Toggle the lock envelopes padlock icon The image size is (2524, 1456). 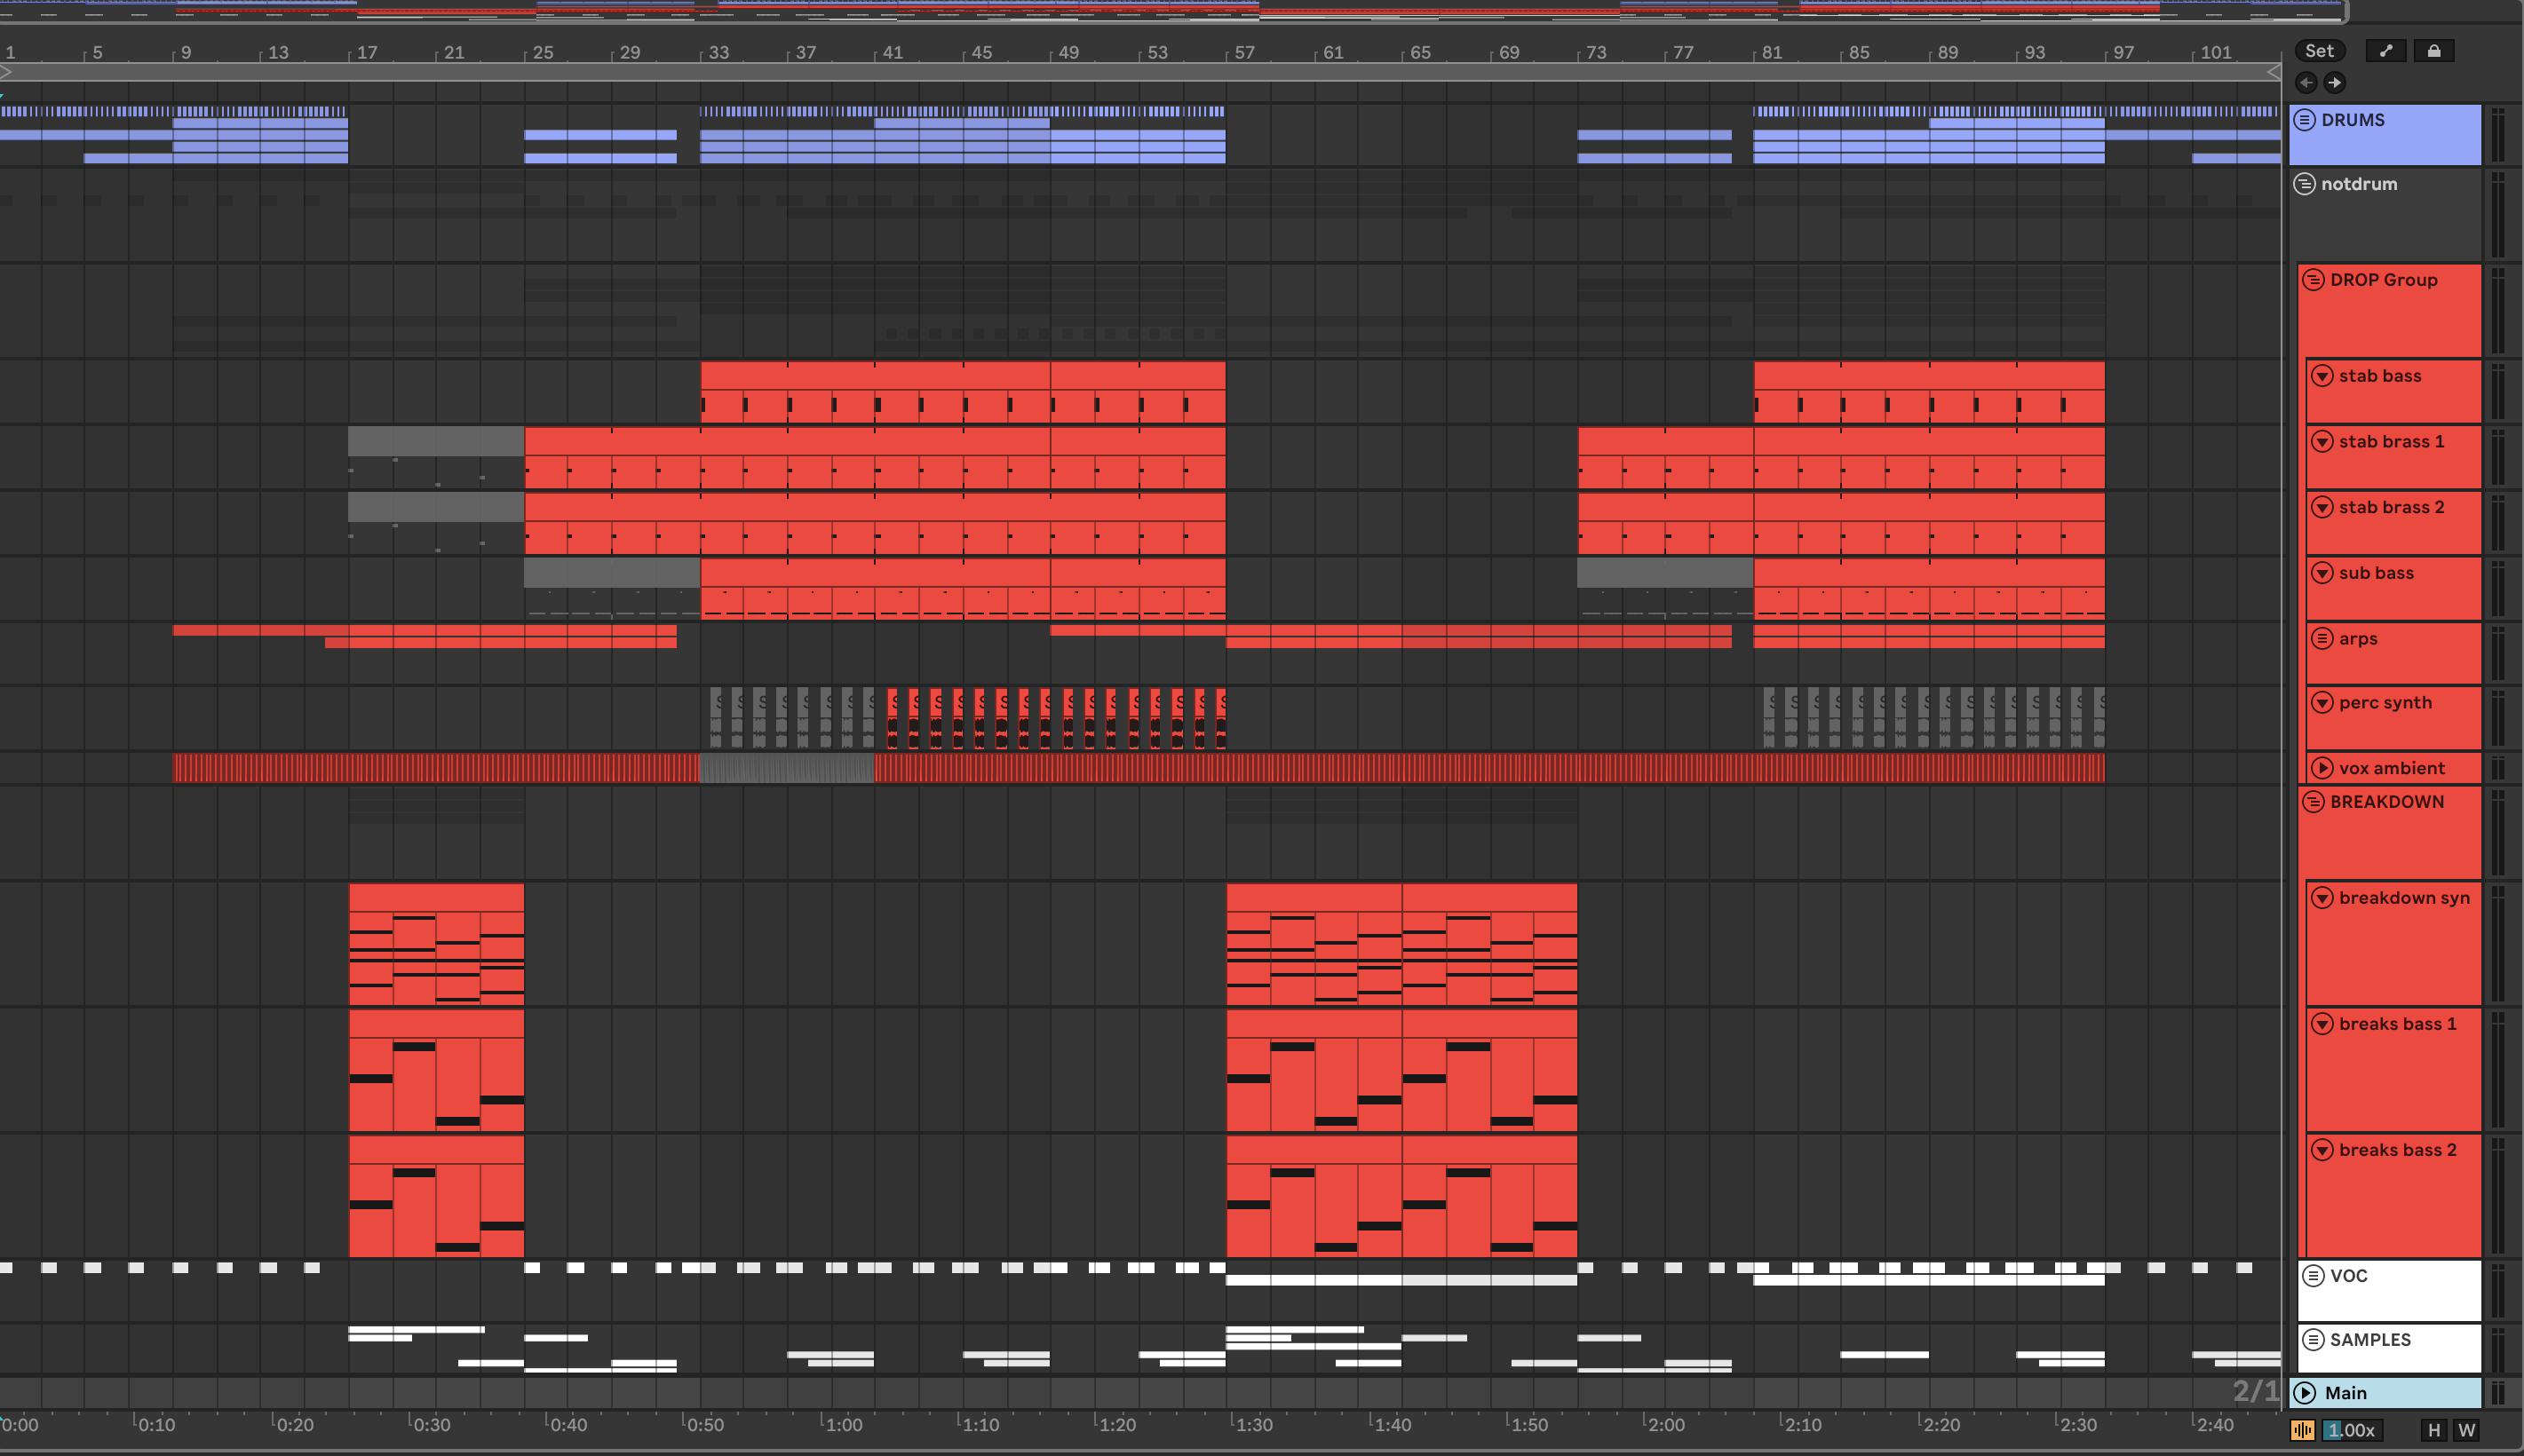[2434, 51]
